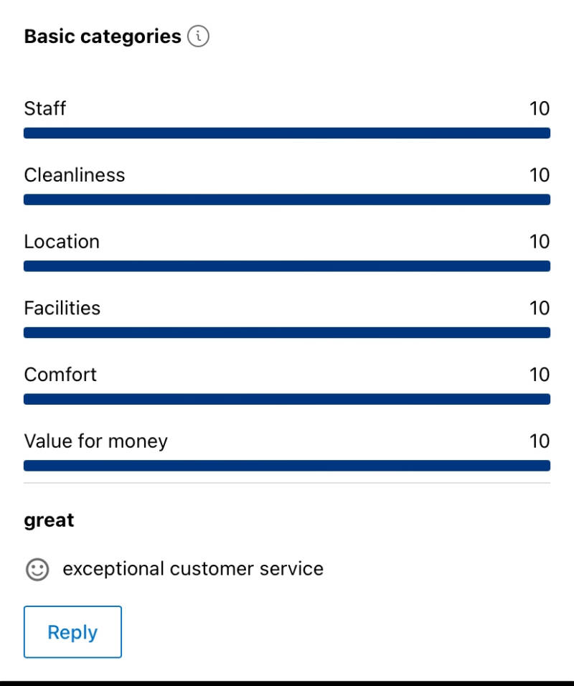Click the Comfort rating bar
Image resolution: width=574 pixels, height=686 pixels.
click(x=287, y=399)
